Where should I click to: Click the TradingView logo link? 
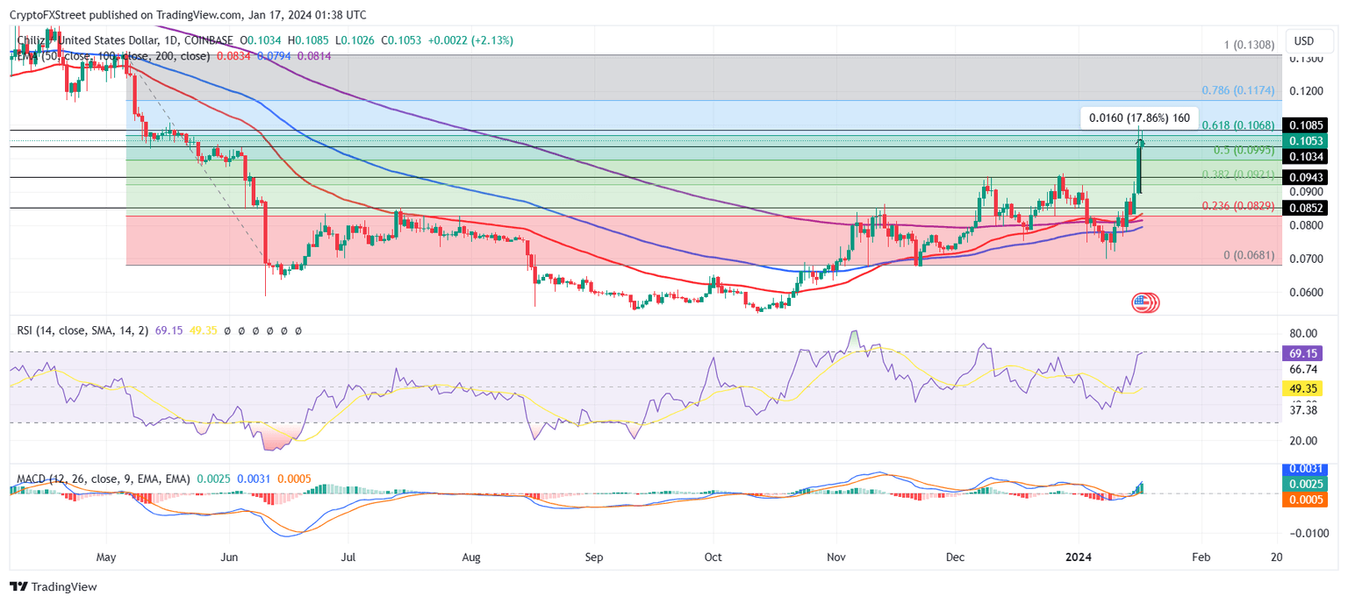pos(54,586)
